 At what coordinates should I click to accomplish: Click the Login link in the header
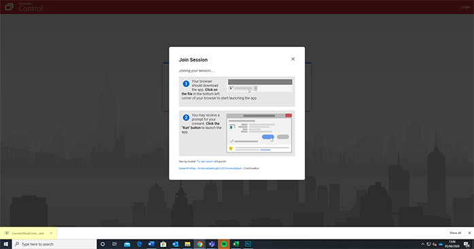[x=465, y=7]
